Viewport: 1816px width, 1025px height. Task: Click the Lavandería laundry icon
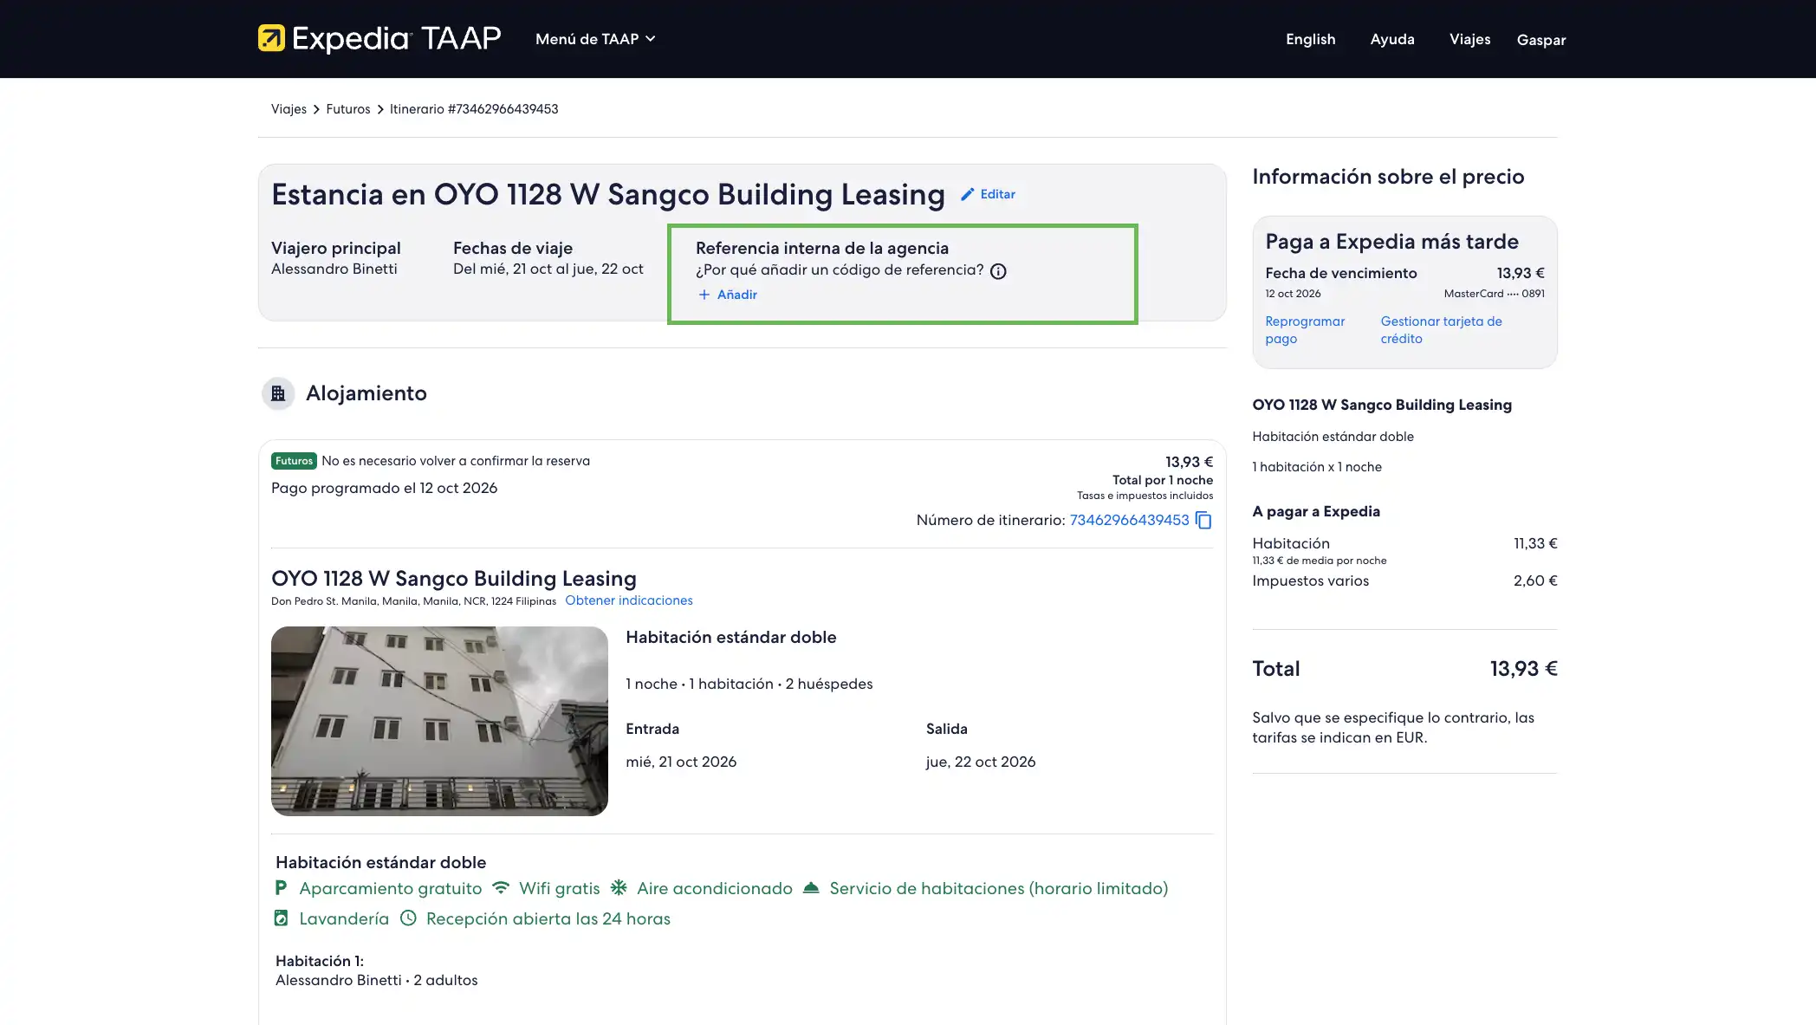[x=281, y=918]
